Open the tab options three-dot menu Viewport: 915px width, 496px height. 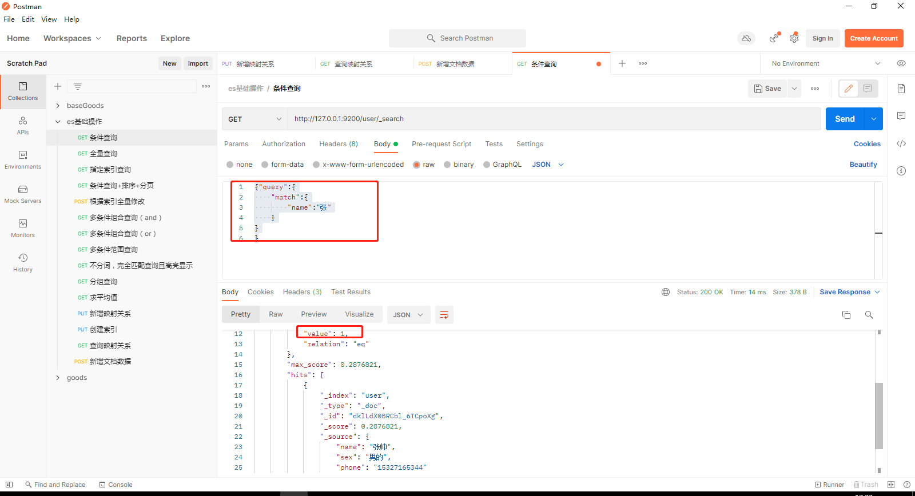coord(643,63)
